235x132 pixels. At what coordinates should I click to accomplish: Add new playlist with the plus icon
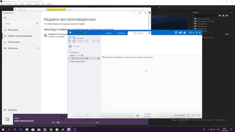[x=38, y=48]
